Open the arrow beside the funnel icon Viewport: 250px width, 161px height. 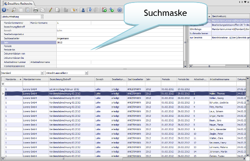[x=8, y=10]
